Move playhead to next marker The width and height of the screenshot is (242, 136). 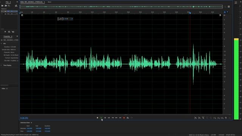click(120, 118)
